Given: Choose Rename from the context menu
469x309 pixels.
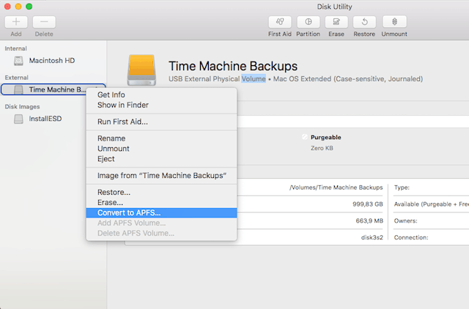Looking at the screenshot, I should click(x=111, y=138).
